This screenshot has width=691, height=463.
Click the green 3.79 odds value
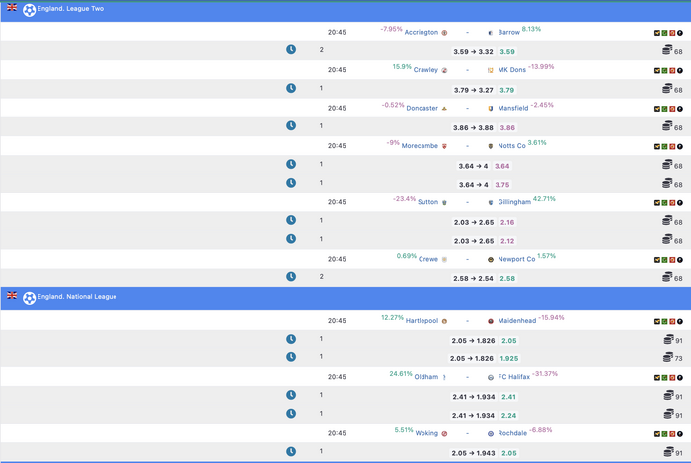pos(506,90)
